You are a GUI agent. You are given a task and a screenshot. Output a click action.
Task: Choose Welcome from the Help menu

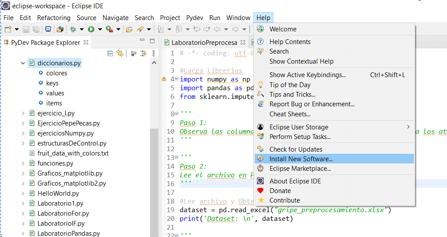[x=334, y=29]
